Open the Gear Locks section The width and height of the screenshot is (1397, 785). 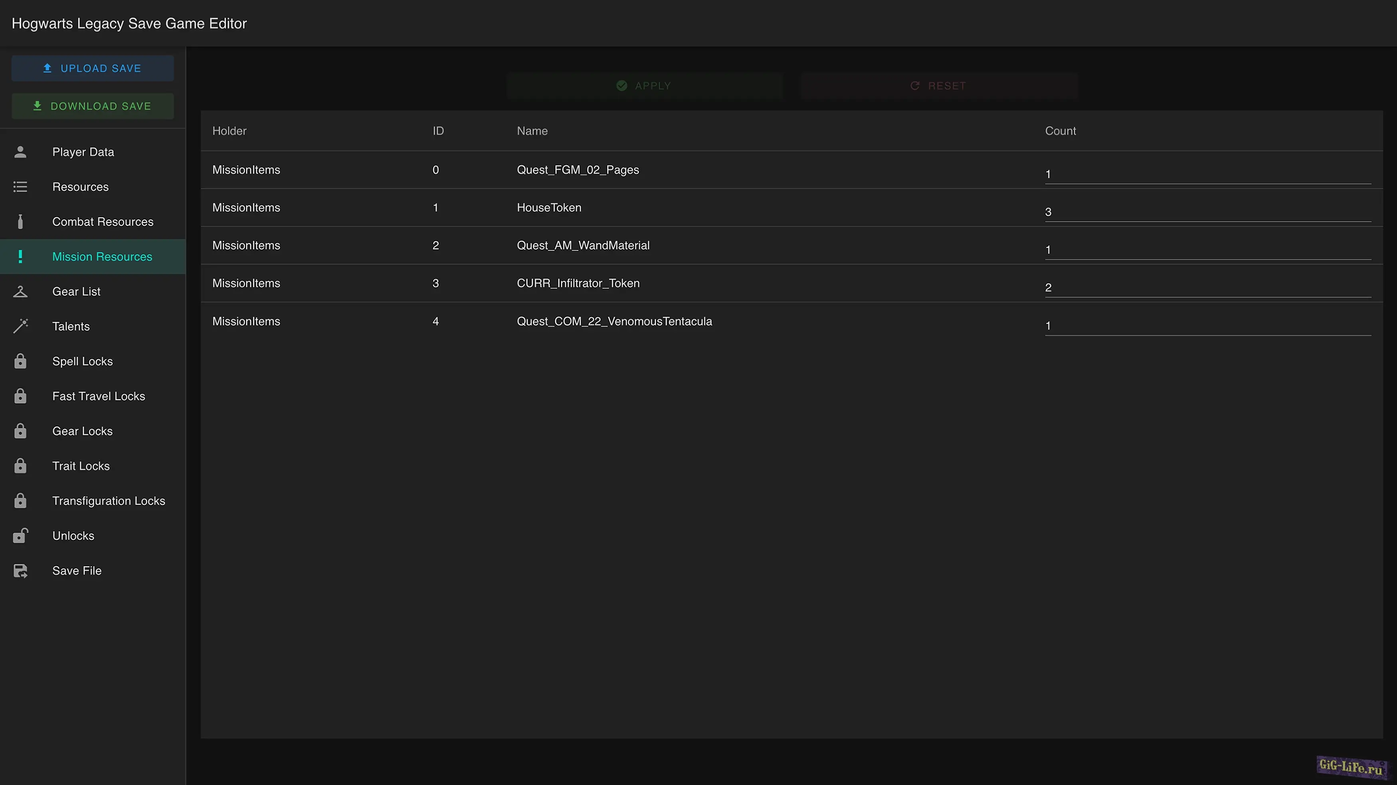tap(83, 431)
